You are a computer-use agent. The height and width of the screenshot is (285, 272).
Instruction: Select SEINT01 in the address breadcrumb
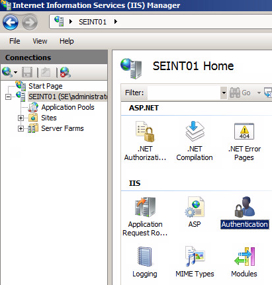(93, 22)
